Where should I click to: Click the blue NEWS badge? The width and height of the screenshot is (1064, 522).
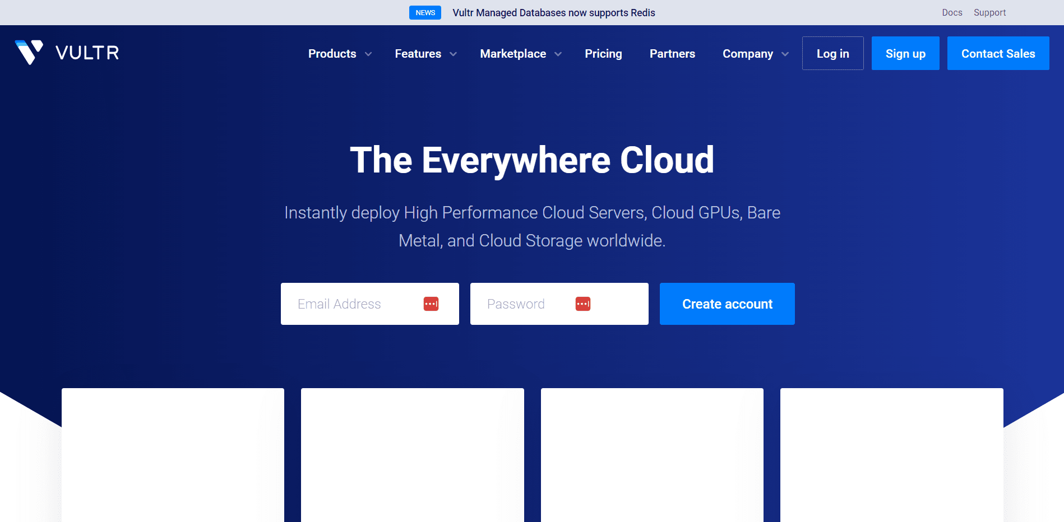click(x=425, y=13)
